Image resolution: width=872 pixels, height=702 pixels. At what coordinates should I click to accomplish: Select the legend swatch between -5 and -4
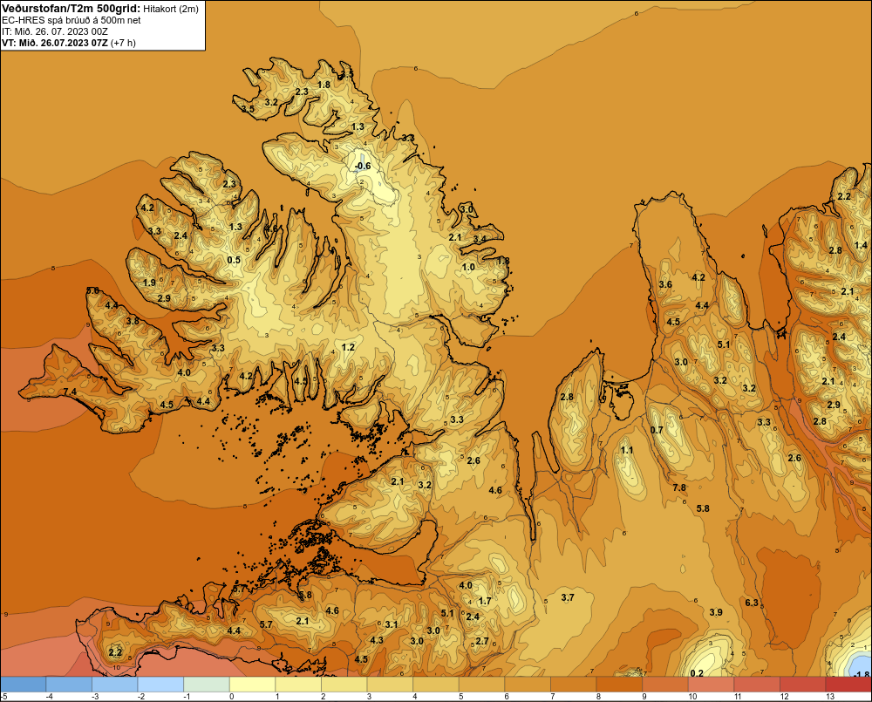tap(24, 684)
